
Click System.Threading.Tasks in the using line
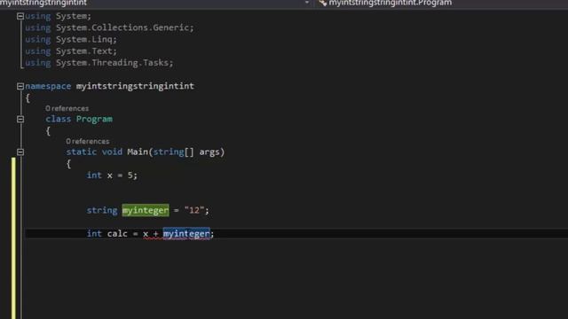(113, 63)
